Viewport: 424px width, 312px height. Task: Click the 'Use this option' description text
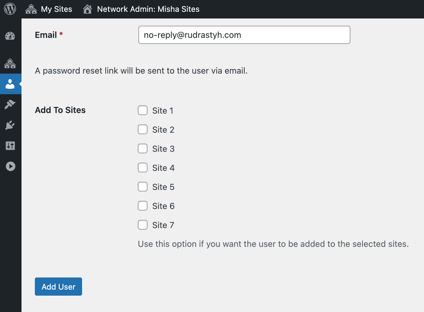tap(273, 244)
